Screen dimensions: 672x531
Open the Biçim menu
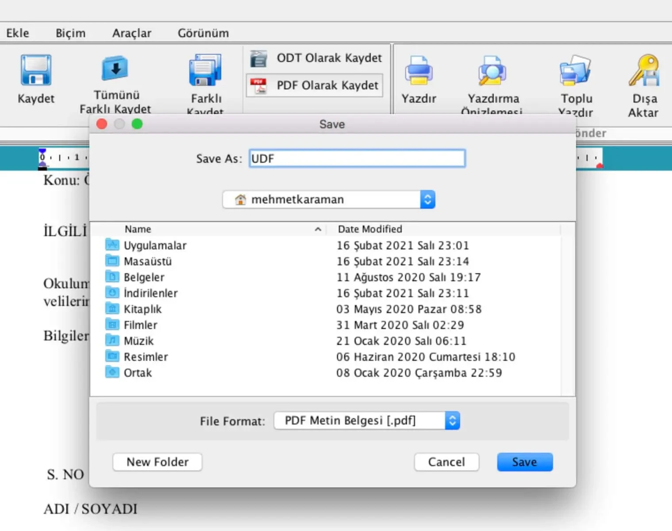[70, 33]
